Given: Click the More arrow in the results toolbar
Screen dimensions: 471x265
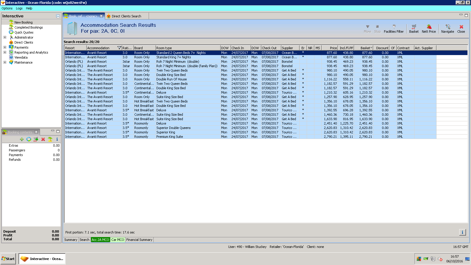Looking at the screenshot, I should click(367, 29).
